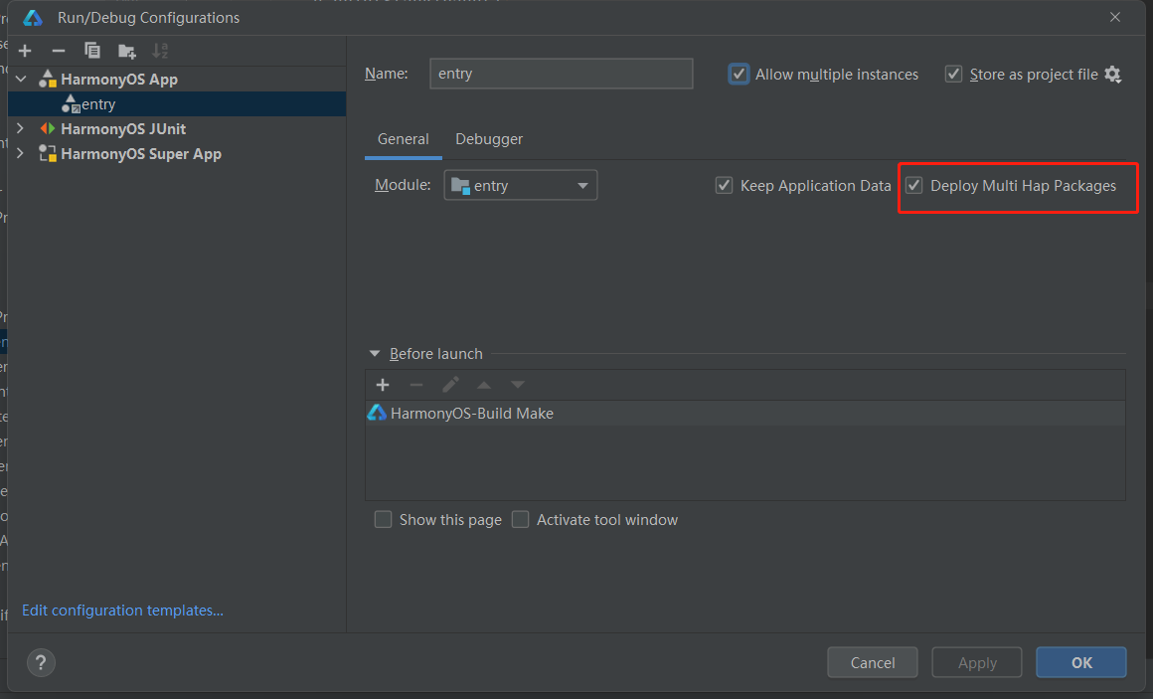Click the DevEco Studio logo in title bar
Image resolution: width=1153 pixels, height=699 pixels.
tap(33, 18)
